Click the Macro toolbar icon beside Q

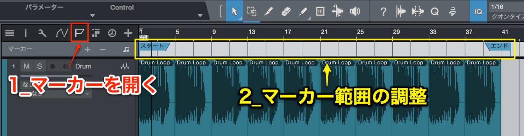(452, 12)
